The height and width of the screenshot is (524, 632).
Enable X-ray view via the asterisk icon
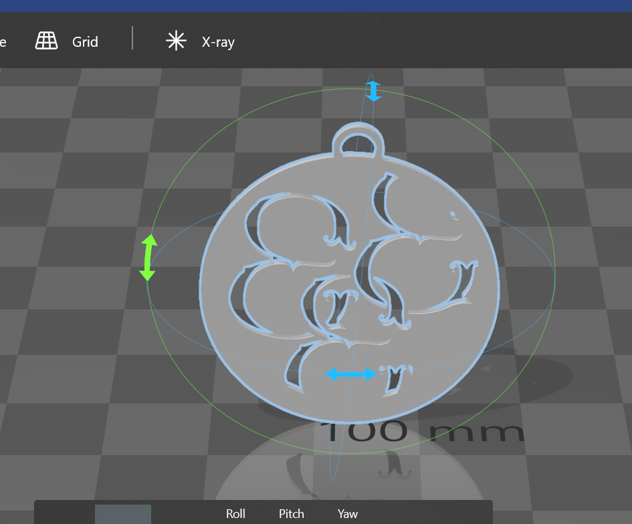click(176, 41)
